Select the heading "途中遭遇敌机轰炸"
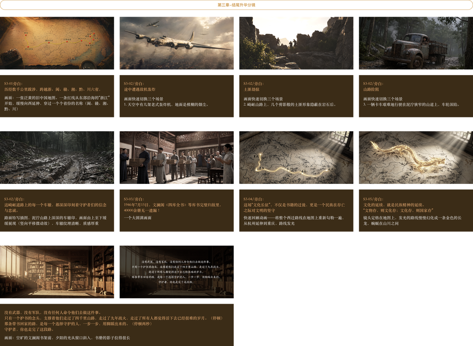 point(140,90)
